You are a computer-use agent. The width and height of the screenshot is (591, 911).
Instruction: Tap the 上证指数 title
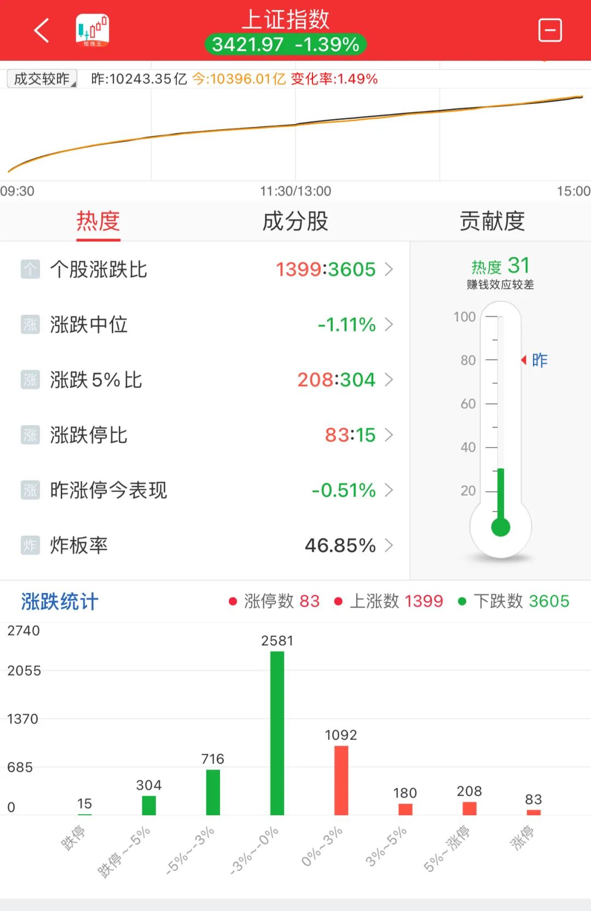coord(286,20)
